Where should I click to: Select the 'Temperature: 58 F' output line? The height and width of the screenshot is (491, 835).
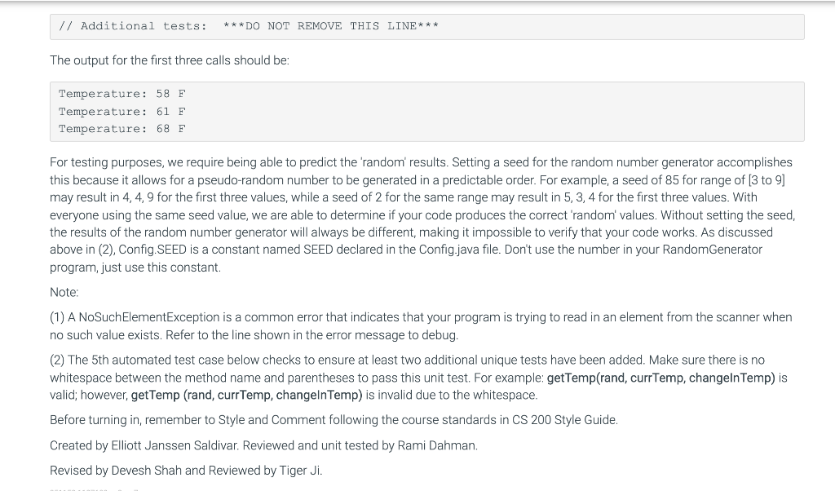click(121, 94)
